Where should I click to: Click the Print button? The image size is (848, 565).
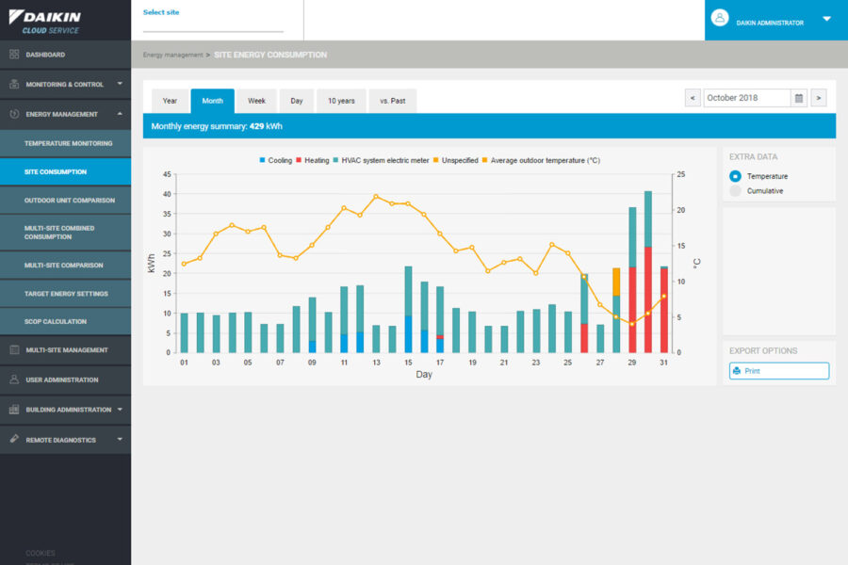[779, 371]
